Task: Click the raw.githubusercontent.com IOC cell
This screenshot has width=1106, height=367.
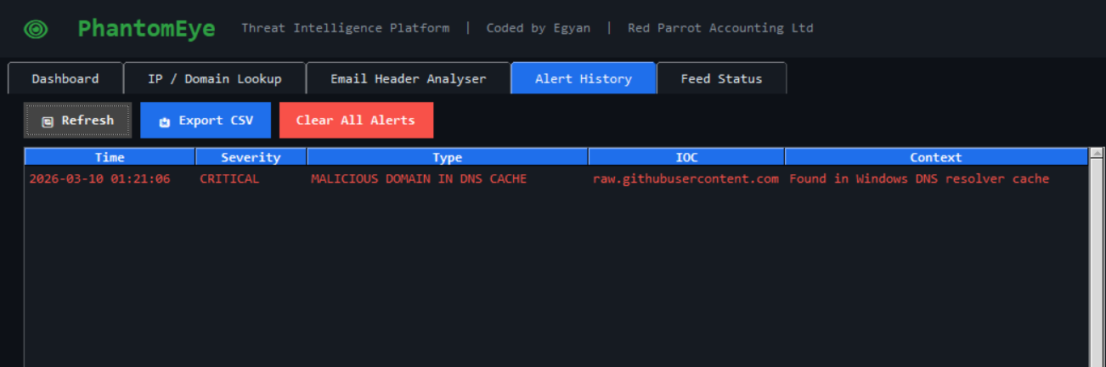Action: tap(686, 179)
